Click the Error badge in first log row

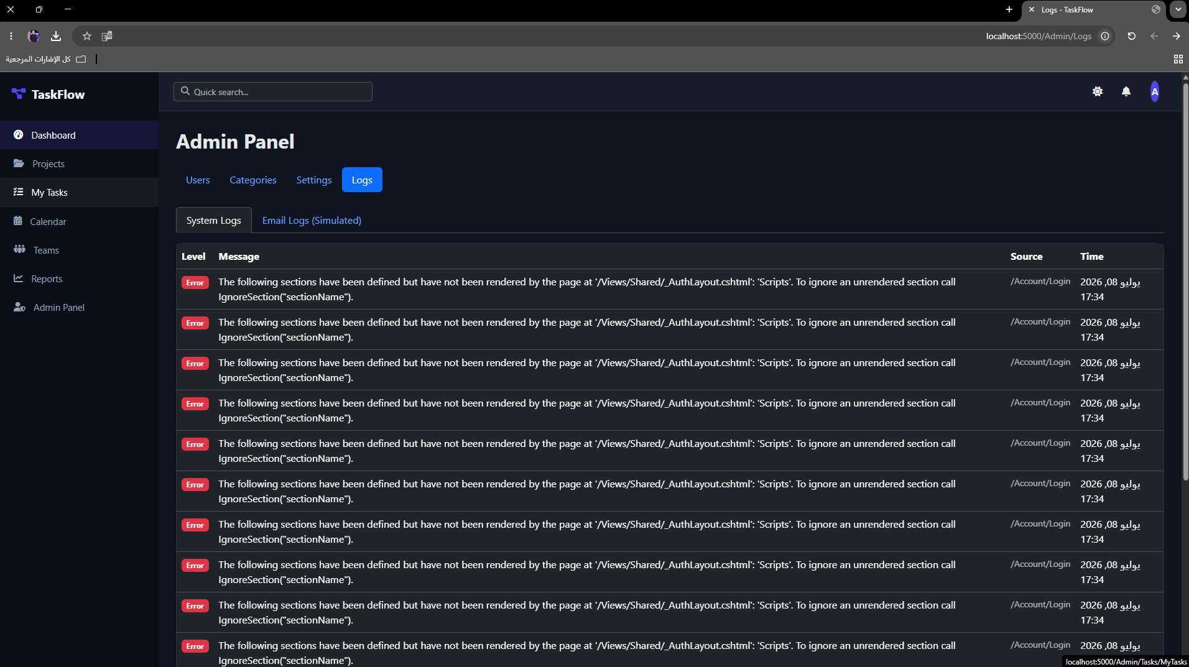click(x=195, y=282)
